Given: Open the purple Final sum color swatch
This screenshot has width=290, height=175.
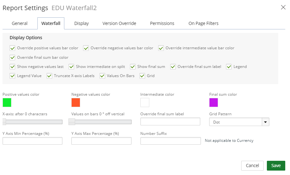Looking at the screenshot, I should coord(214,103).
